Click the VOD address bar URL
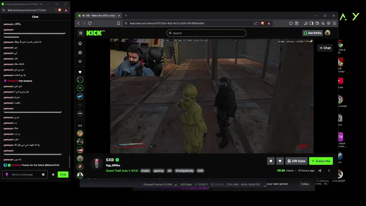366x206 pixels. (x=167, y=23)
